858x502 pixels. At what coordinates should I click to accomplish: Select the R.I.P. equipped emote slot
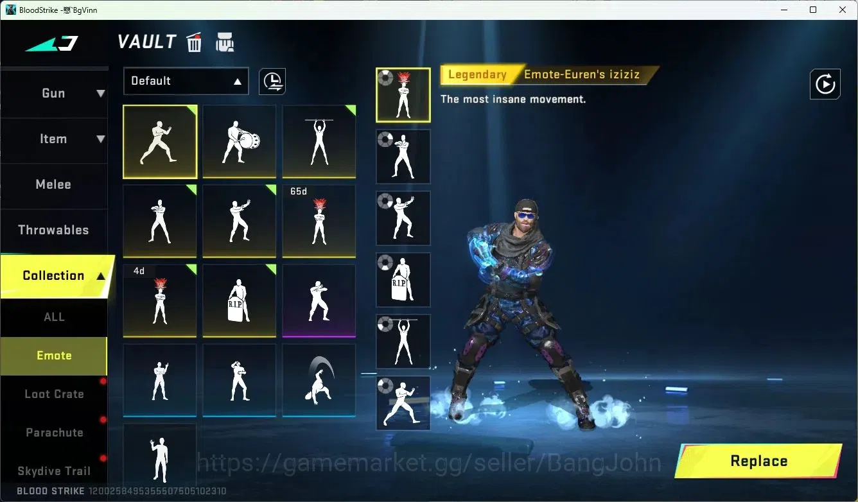403,280
